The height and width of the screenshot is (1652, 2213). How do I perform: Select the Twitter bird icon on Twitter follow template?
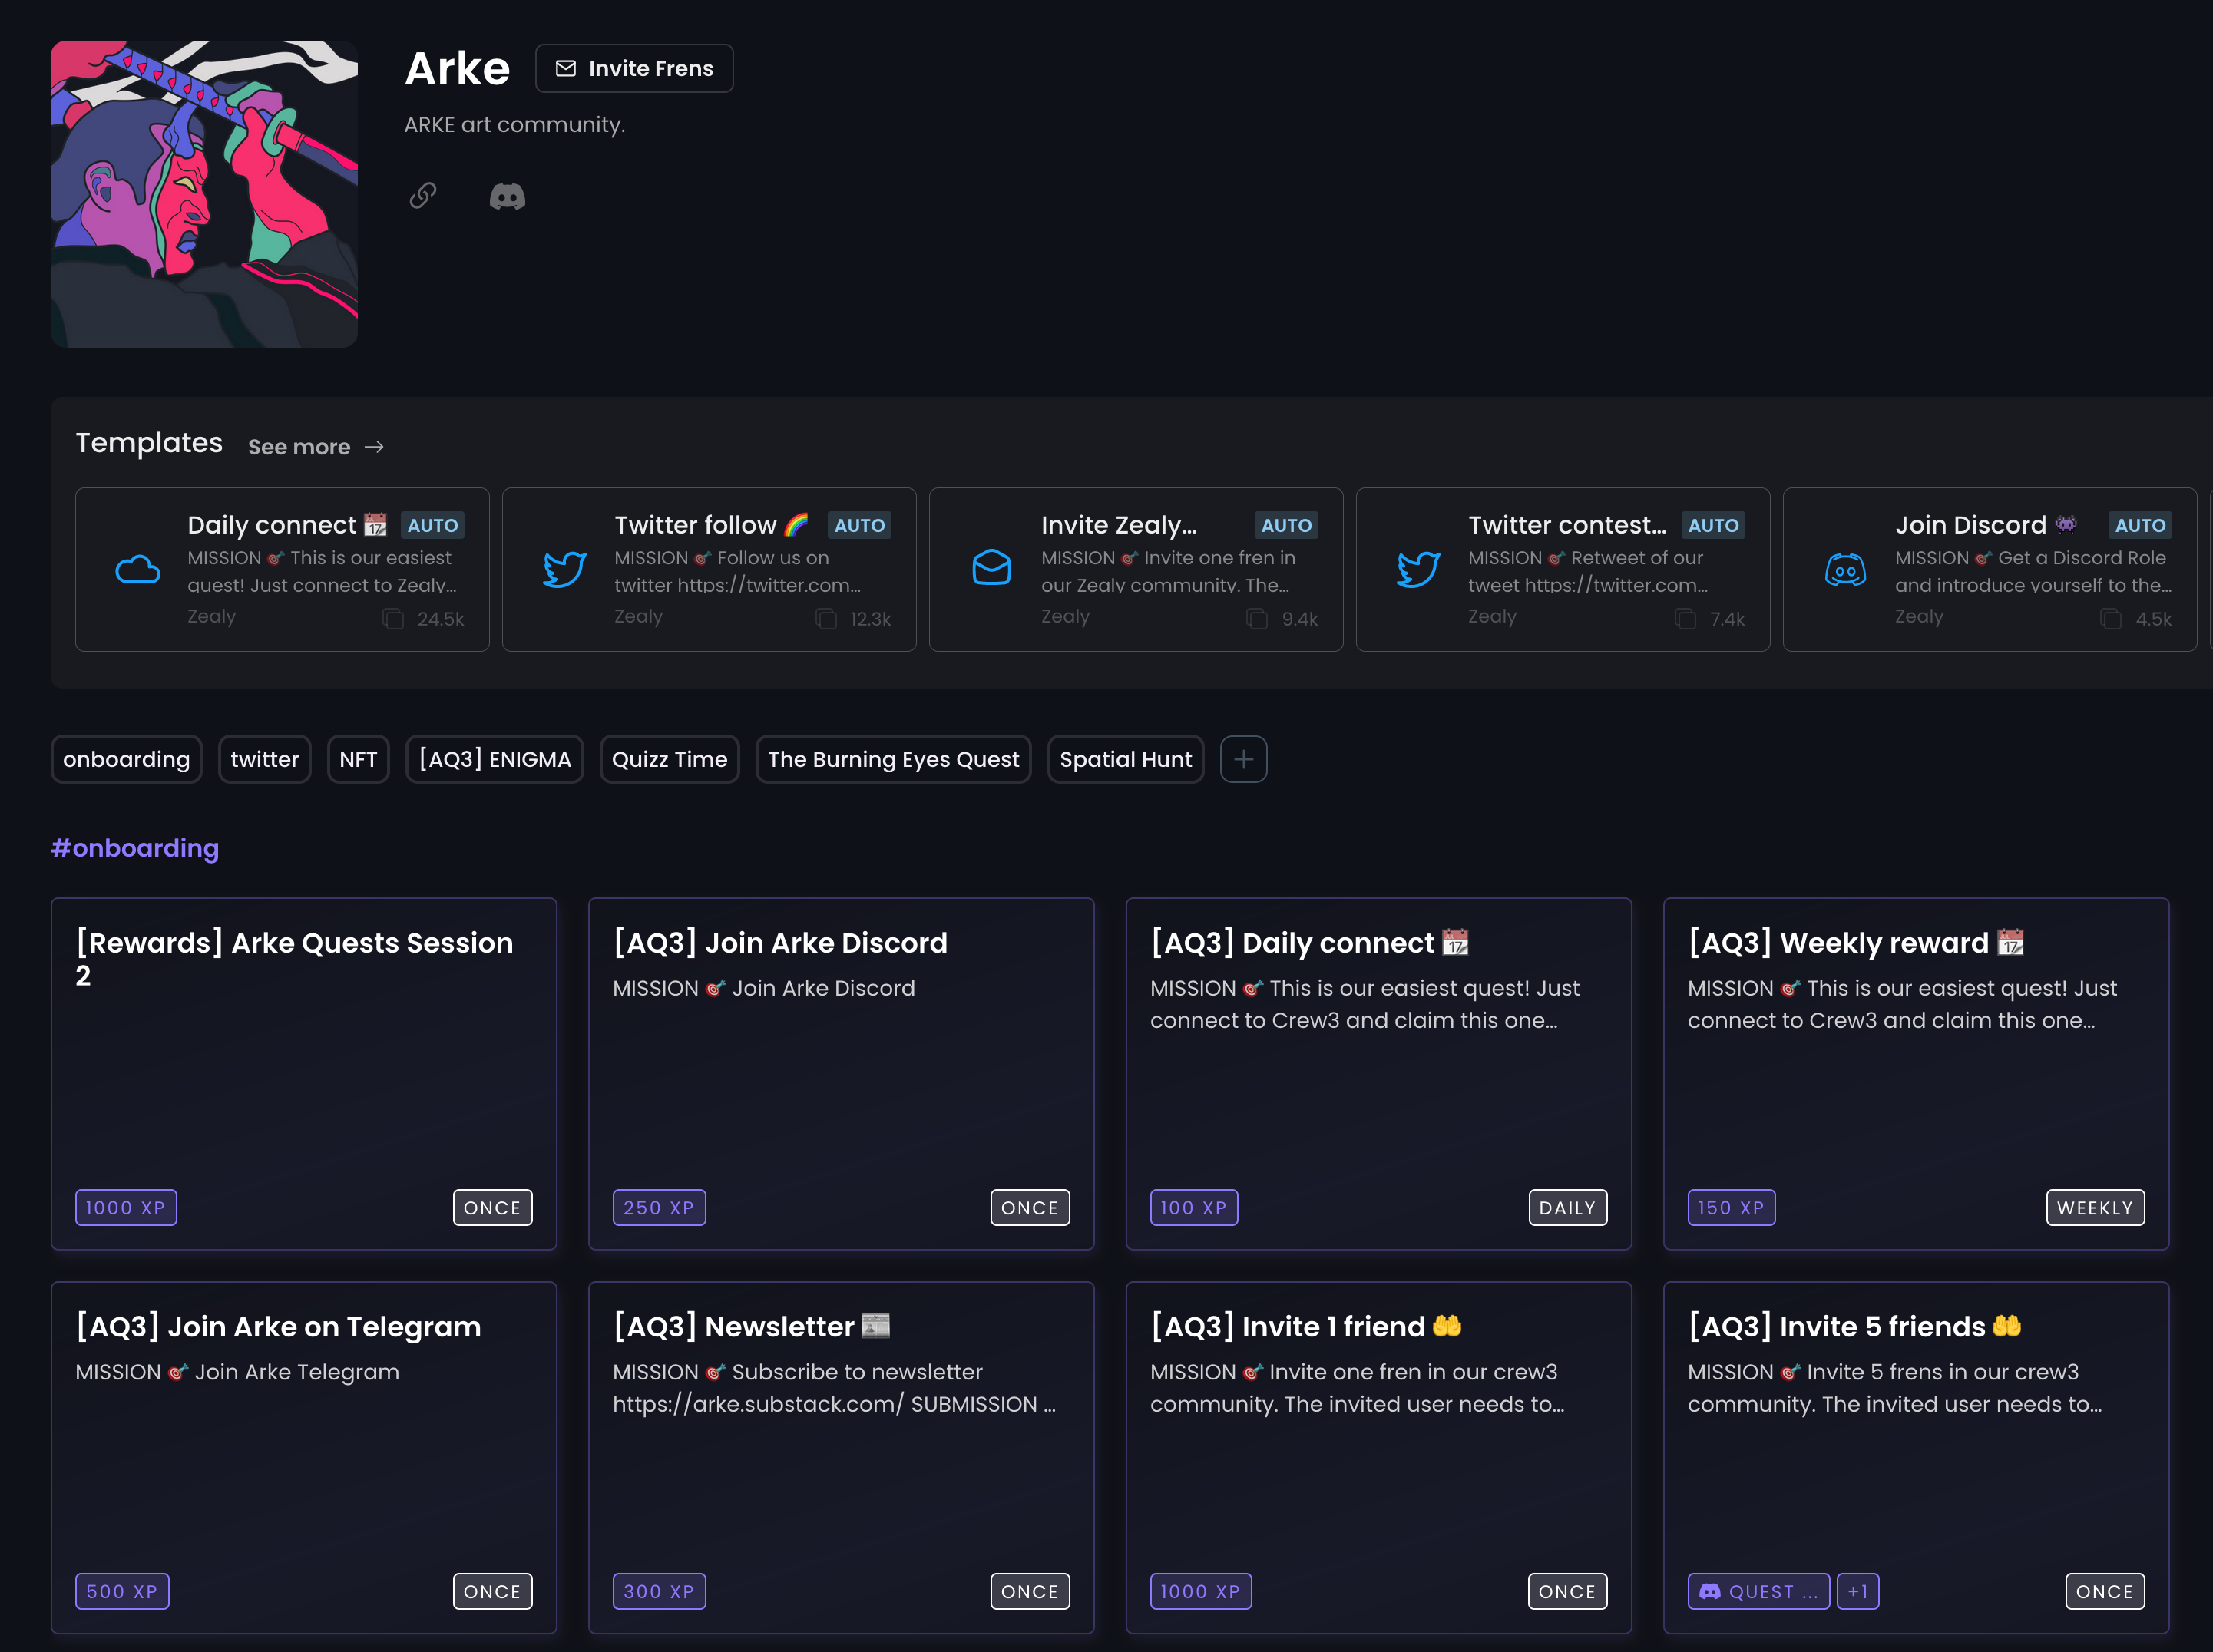[564, 570]
